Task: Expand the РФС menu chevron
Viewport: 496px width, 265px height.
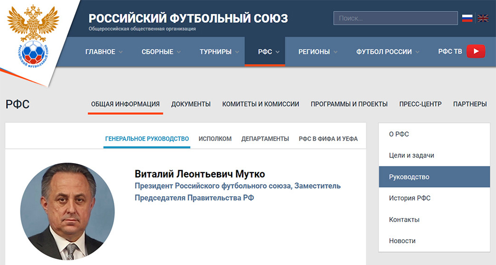Action: (277, 52)
